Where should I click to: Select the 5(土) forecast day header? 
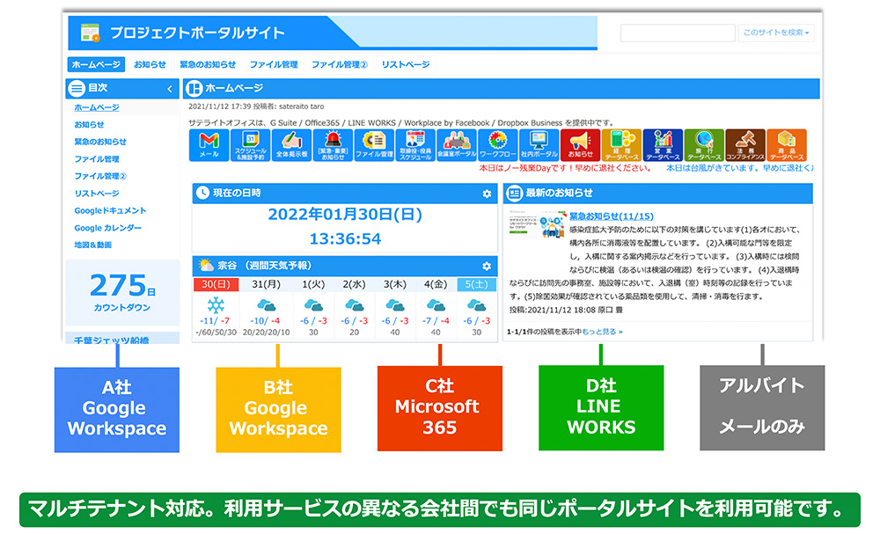(476, 284)
